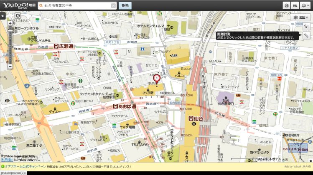This screenshot has width=313, height=175.
Task: Click the search magnifier icon
Action: 41,6
